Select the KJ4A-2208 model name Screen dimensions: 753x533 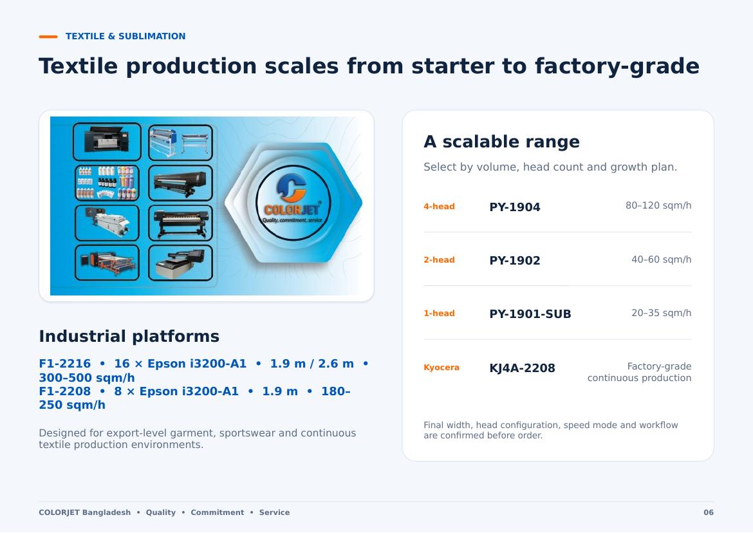pyautogui.click(x=522, y=368)
